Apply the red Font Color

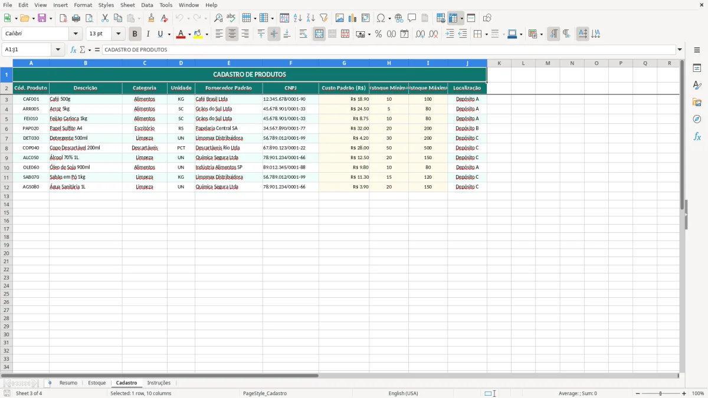181,34
